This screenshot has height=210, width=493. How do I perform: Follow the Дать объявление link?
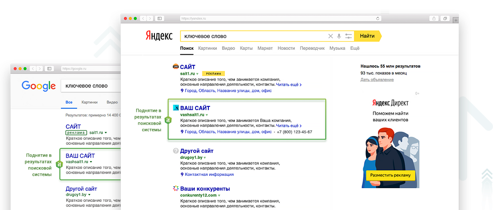(x=377, y=80)
